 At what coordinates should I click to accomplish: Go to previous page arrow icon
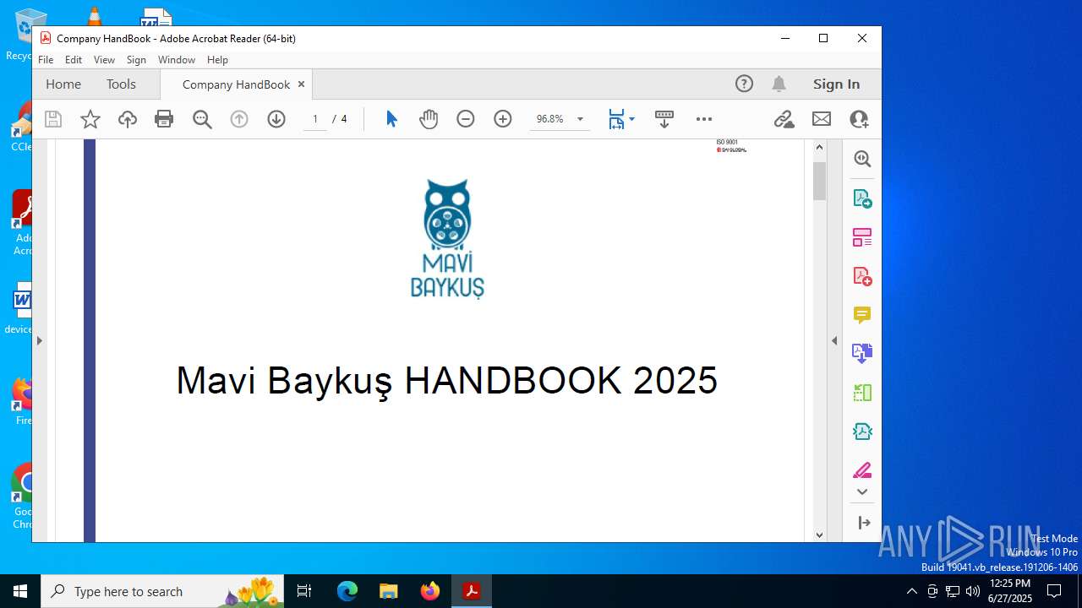[x=239, y=119]
